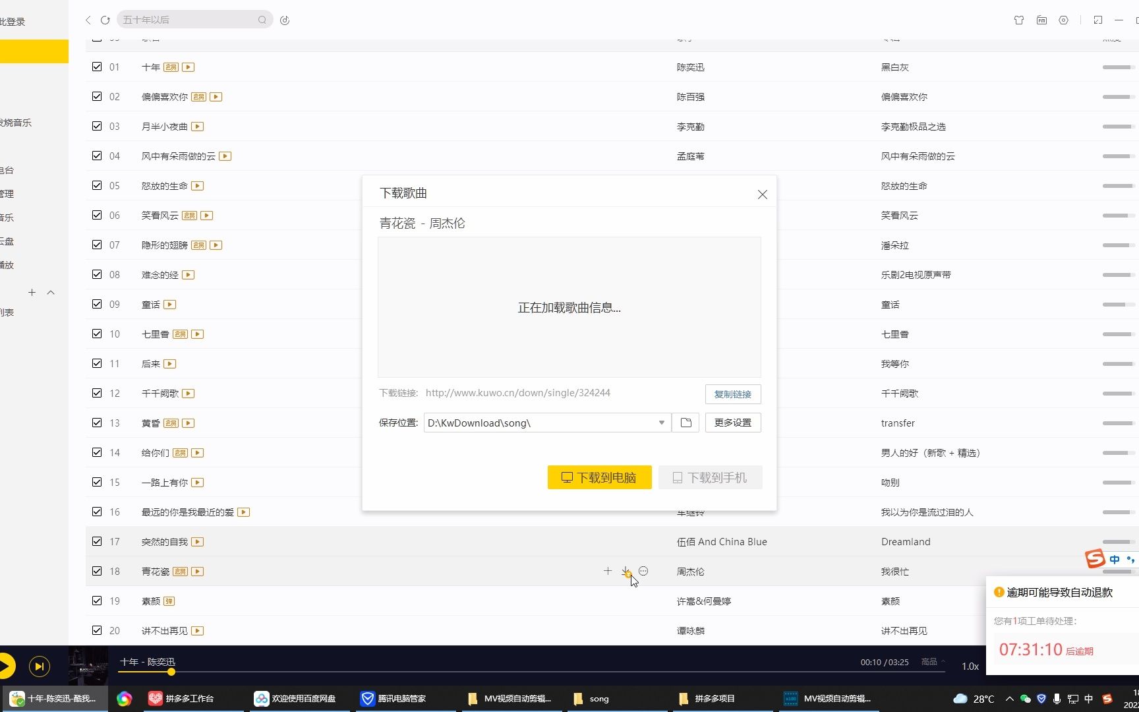Viewport: 1139px width, 712px height.
Task: Open the skin (shirt) icon in title bar
Action: click(1019, 20)
